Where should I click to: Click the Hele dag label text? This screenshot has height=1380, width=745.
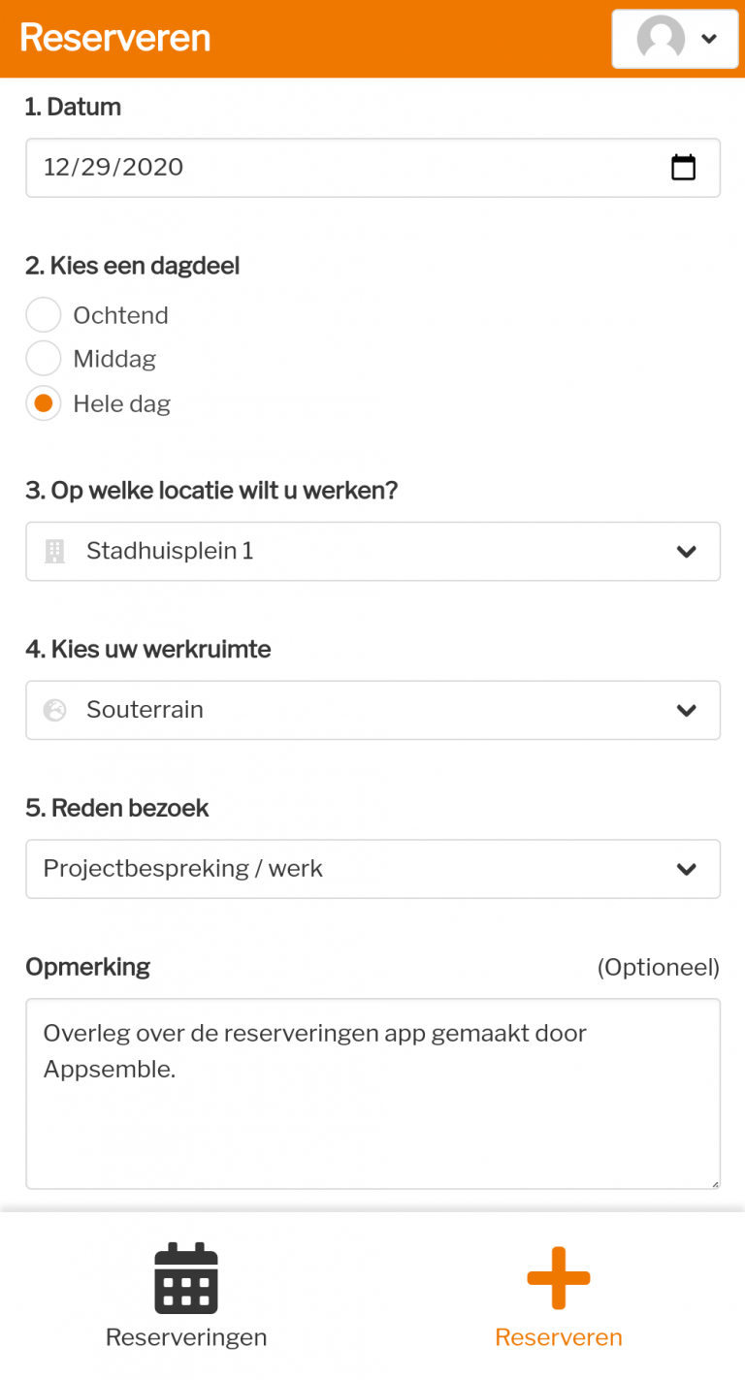tap(122, 403)
